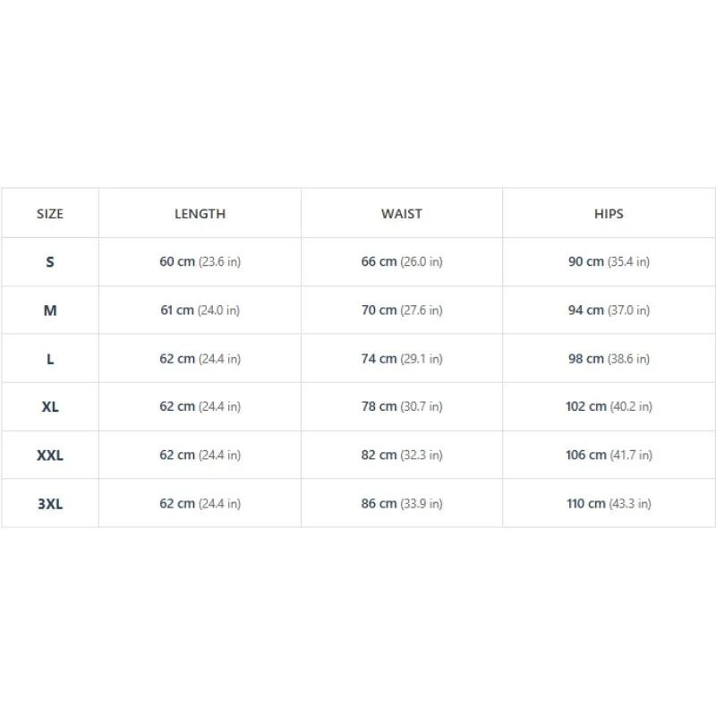This screenshot has width=716, height=716.
Task: Click the LENGTH column header
Action: pyautogui.click(x=200, y=214)
